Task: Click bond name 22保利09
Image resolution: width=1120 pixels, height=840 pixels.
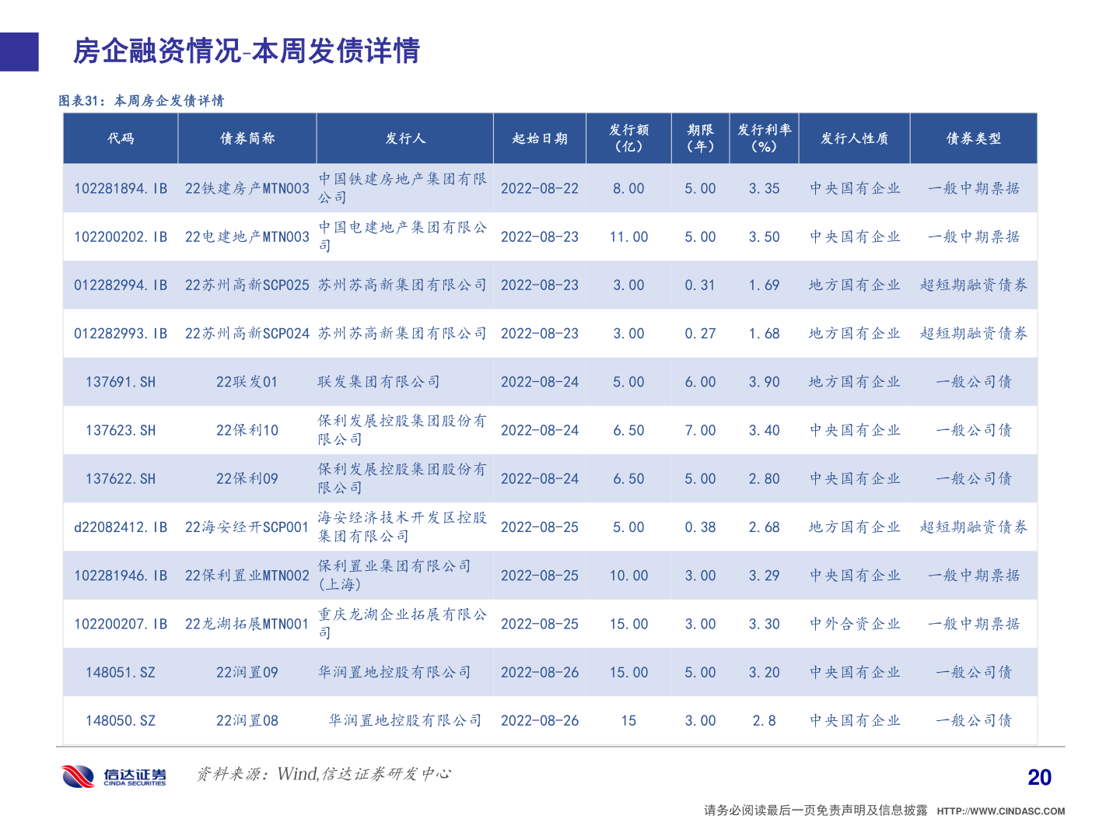Action: point(247,478)
